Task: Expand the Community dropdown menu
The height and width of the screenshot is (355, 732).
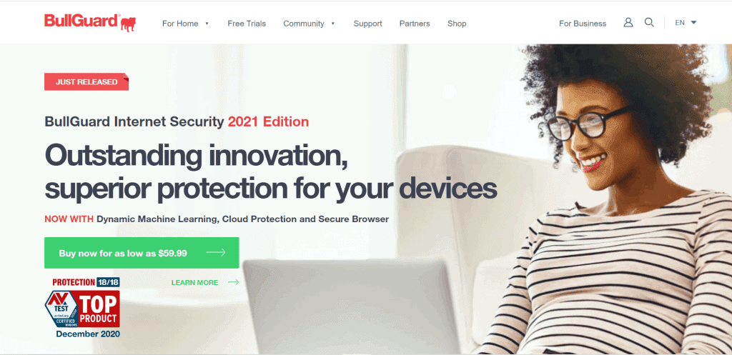Action: pos(309,24)
